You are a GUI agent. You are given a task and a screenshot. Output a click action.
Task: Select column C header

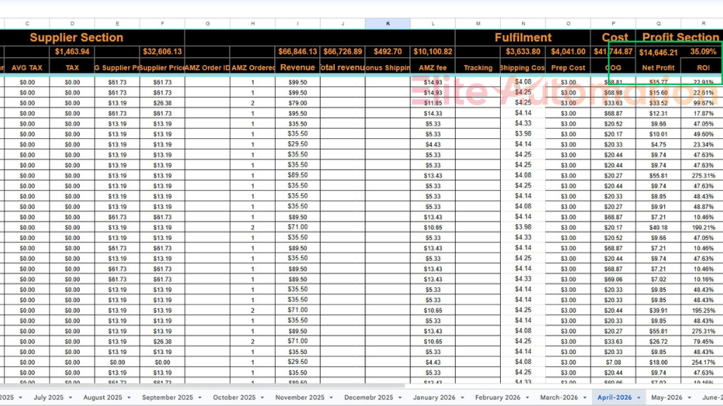[27, 23]
